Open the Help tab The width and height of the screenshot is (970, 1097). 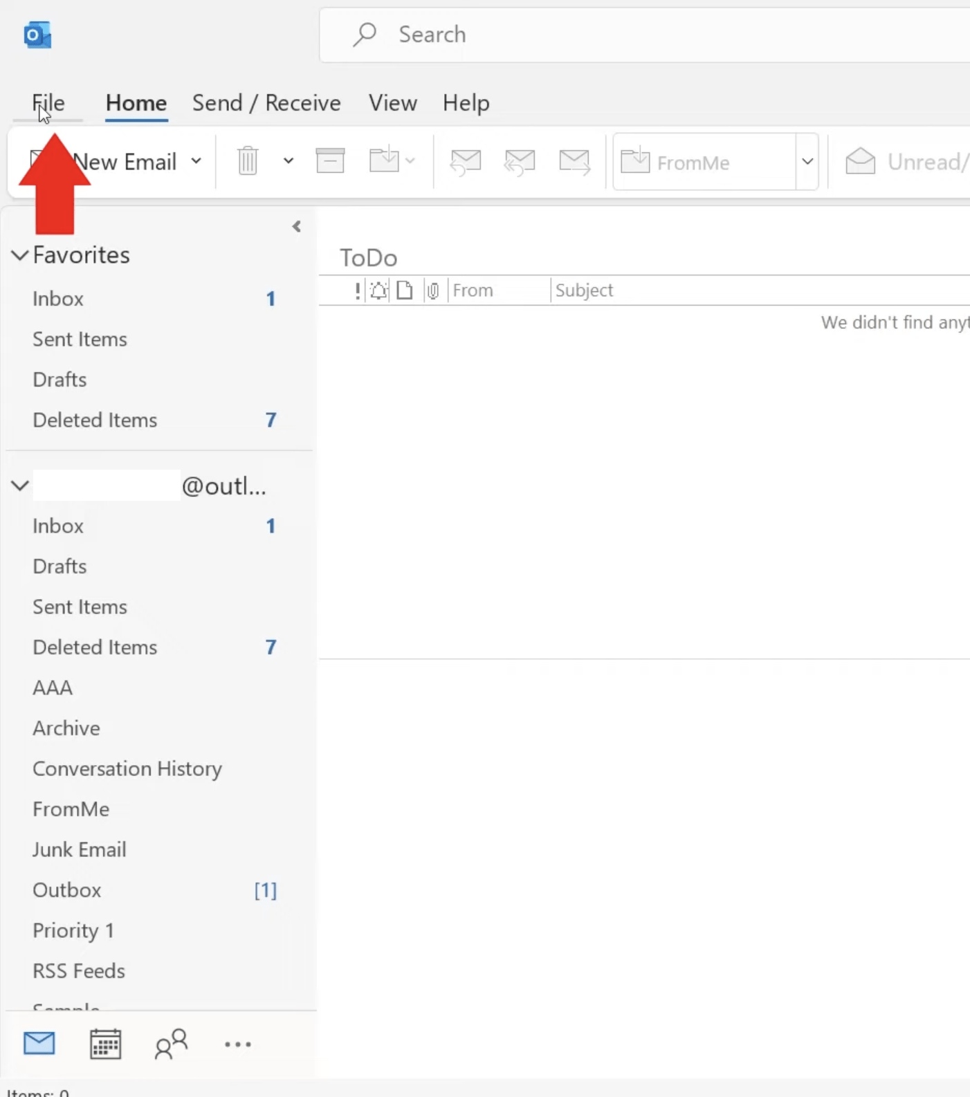(x=466, y=103)
